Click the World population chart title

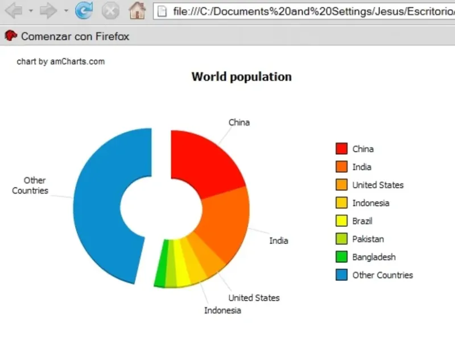click(x=242, y=77)
